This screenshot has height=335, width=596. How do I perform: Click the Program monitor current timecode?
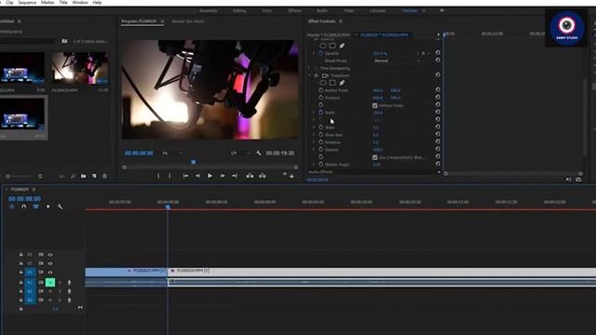pyautogui.click(x=139, y=153)
